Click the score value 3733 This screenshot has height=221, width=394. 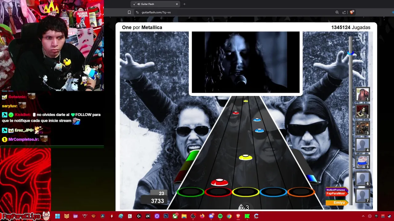157,201
